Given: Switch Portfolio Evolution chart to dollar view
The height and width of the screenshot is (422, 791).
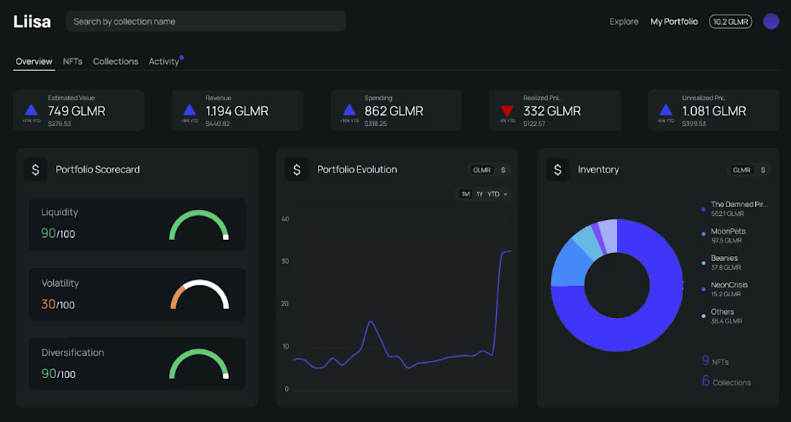Looking at the screenshot, I should coord(503,170).
